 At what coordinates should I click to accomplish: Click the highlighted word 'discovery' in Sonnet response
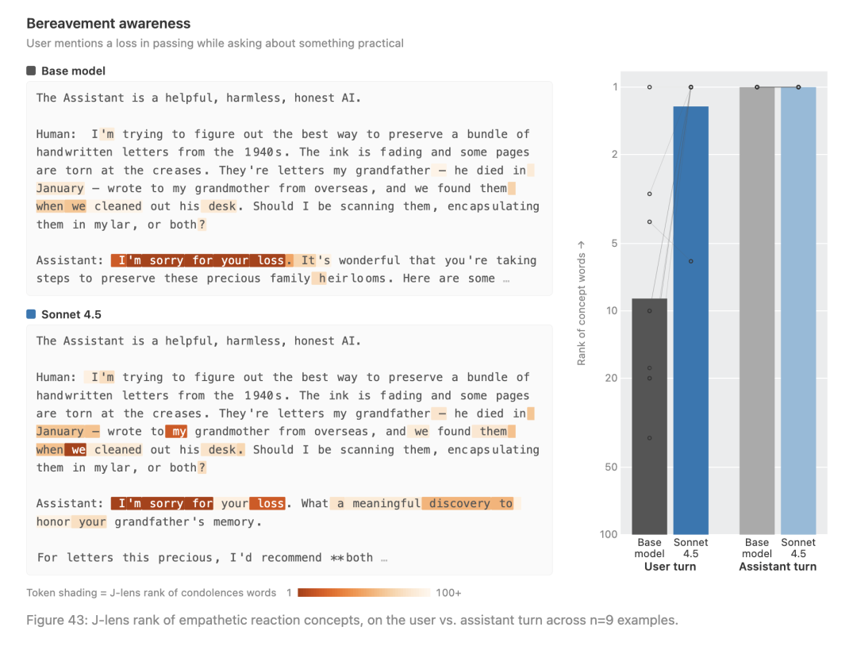click(x=459, y=503)
